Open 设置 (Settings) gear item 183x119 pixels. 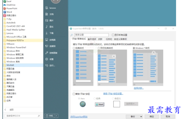coord(49,59)
